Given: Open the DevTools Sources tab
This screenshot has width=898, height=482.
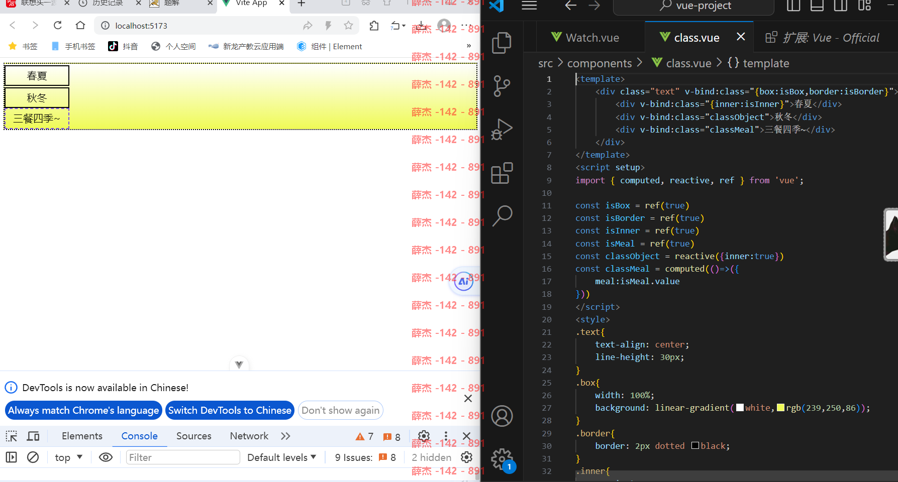Looking at the screenshot, I should click(x=193, y=436).
